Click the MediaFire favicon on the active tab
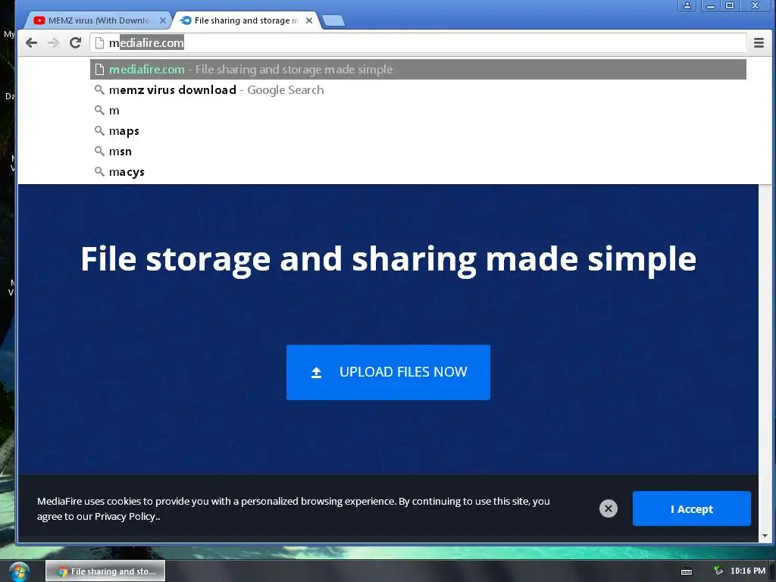The image size is (776, 582). coord(186,20)
